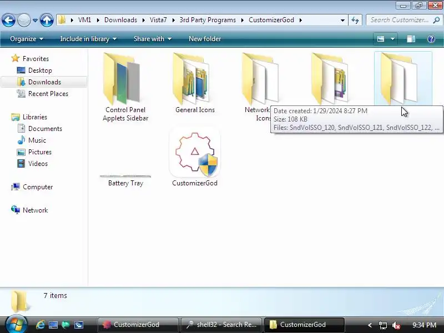Click the muted volume tray icon
The image size is (444, 333).
(x=396, y=325)
